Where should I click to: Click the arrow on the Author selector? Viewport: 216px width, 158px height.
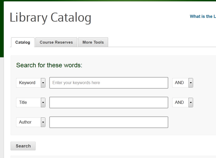(x=42, y=122)
